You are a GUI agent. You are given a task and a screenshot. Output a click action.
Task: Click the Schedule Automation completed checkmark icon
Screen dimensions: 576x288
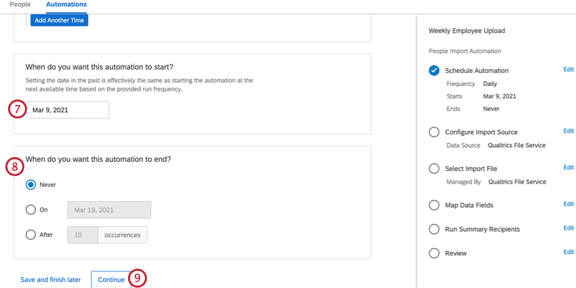tap(434, 70)
